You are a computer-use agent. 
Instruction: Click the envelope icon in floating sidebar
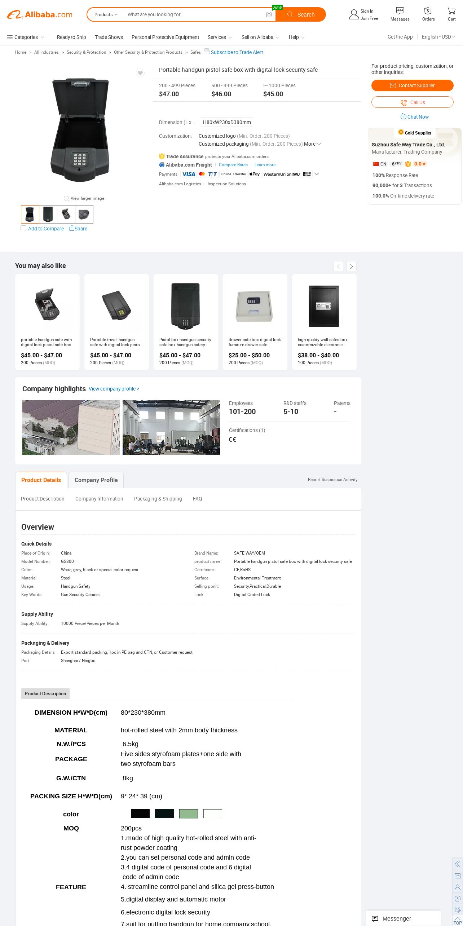(x=458, y=876)
